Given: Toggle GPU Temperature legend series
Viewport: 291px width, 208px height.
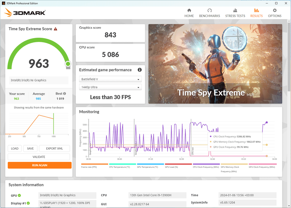Looking at the screenshot, I should coord(150,166).
